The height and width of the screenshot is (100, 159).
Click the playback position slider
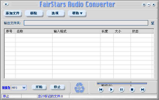coord(122,84)
